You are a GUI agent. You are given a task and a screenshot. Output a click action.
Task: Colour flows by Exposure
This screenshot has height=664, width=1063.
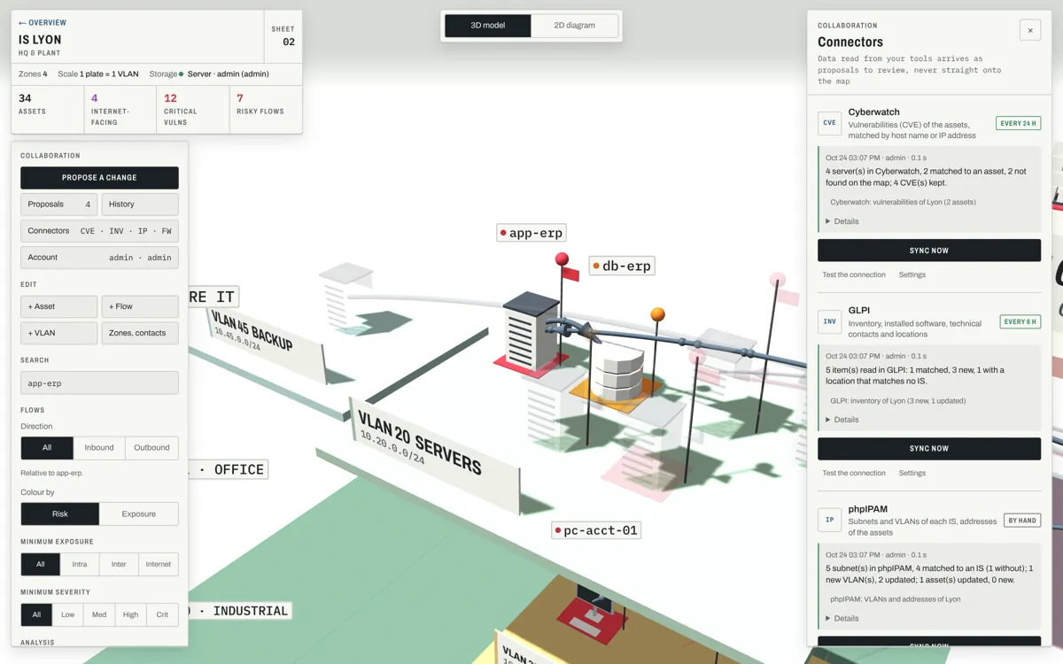click(x=139, y=513)
